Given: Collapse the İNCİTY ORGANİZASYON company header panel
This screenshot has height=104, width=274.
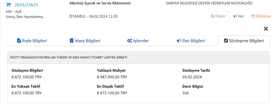Looking at the screenshot, I should [x=138, y=58].
